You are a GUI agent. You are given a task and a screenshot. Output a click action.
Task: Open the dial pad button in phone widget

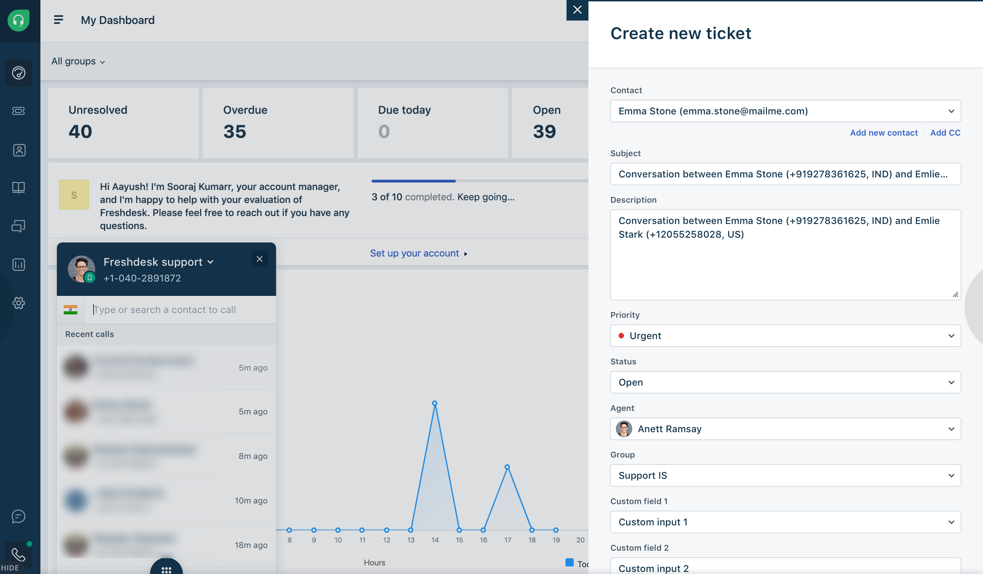click(x=166, y=569)
